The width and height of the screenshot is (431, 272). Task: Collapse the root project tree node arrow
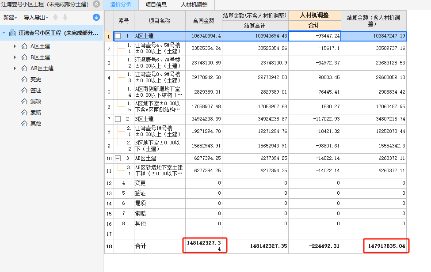[x=4, y=33]
